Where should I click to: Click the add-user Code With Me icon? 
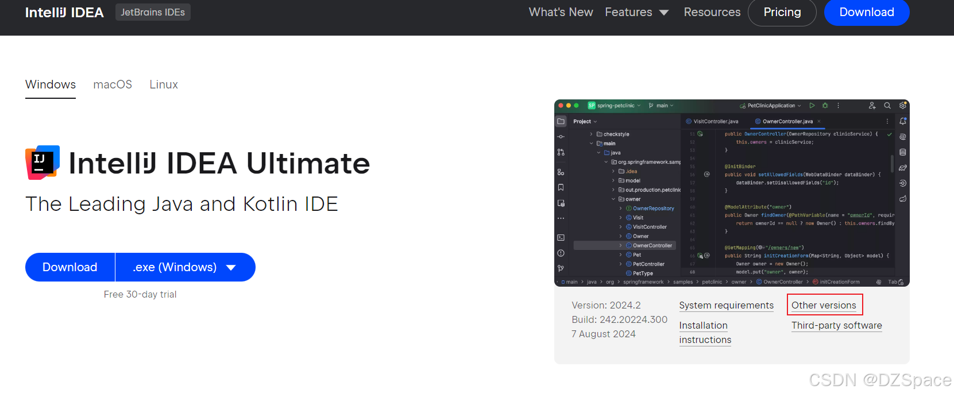pyautogui.click(x=872, y=106)
